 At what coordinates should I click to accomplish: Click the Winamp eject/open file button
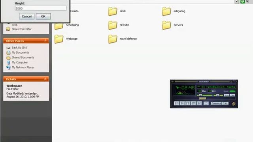tap(206, 103)
